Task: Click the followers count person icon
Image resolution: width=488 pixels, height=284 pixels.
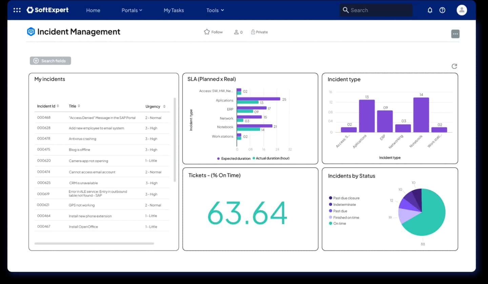Action: point(236,32)
